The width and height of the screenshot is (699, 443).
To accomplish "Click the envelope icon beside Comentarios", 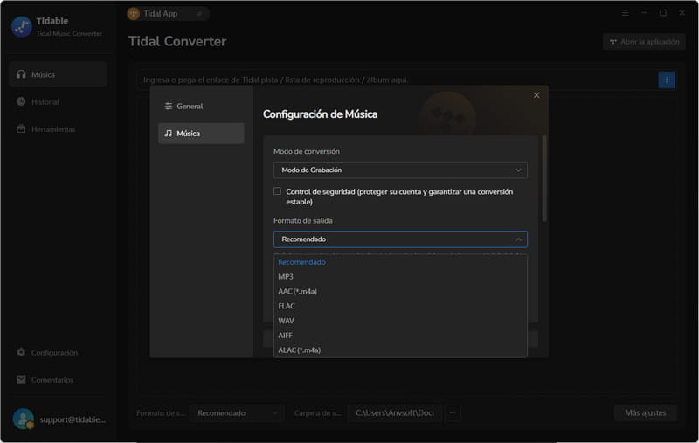I will coord(21,379).
